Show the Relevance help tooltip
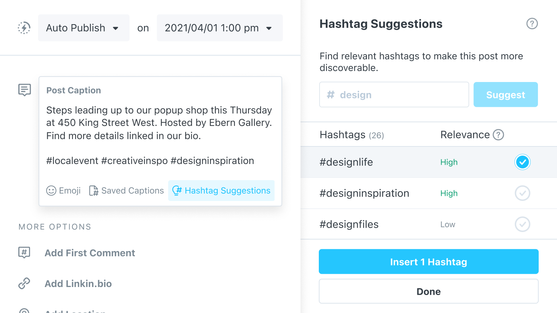Viewport: 557px width, 313px height. (x=498, y=135)
